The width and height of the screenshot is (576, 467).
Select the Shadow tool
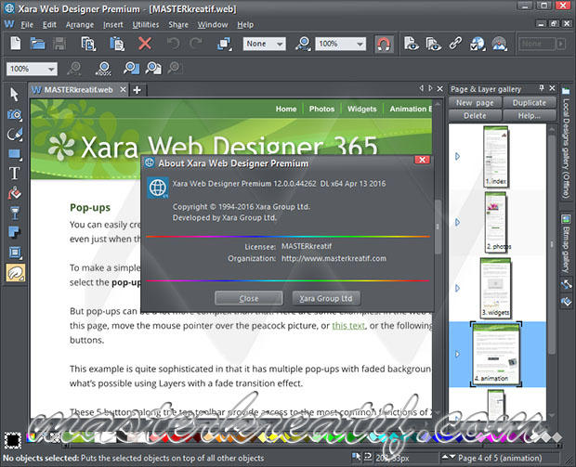tap(15, 232)
